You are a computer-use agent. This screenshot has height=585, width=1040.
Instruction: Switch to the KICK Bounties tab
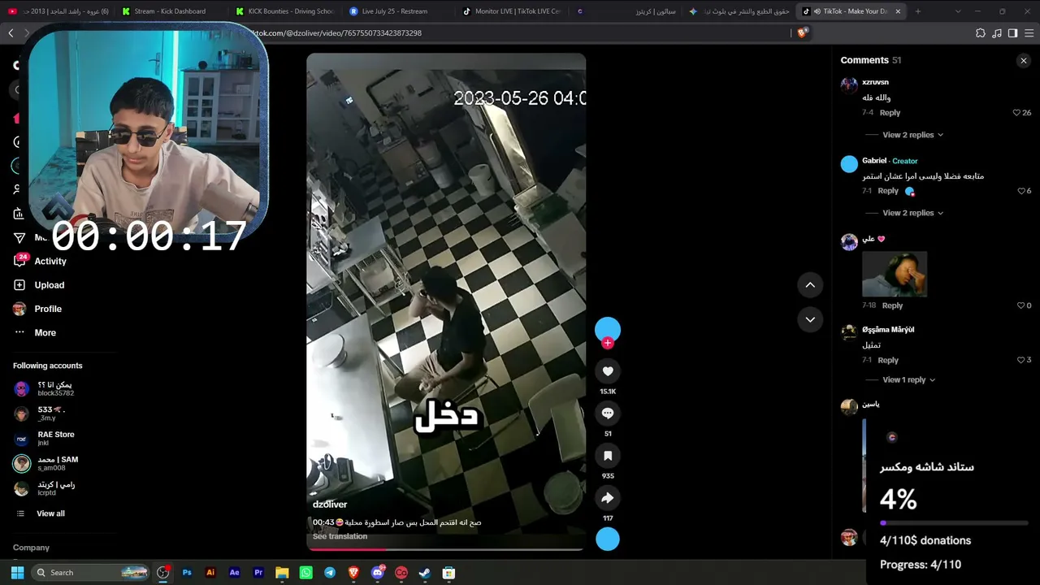pyautogui.click(x=284, y=11)
